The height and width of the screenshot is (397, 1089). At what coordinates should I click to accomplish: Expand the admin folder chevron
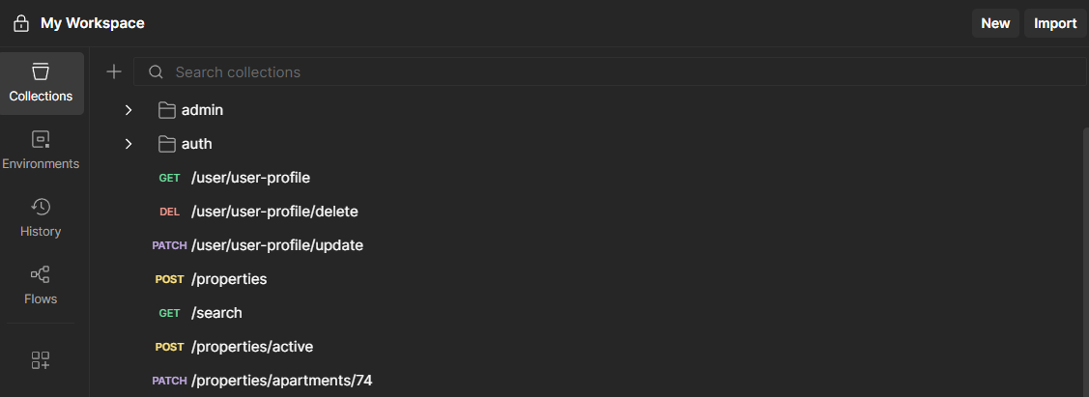129,110
